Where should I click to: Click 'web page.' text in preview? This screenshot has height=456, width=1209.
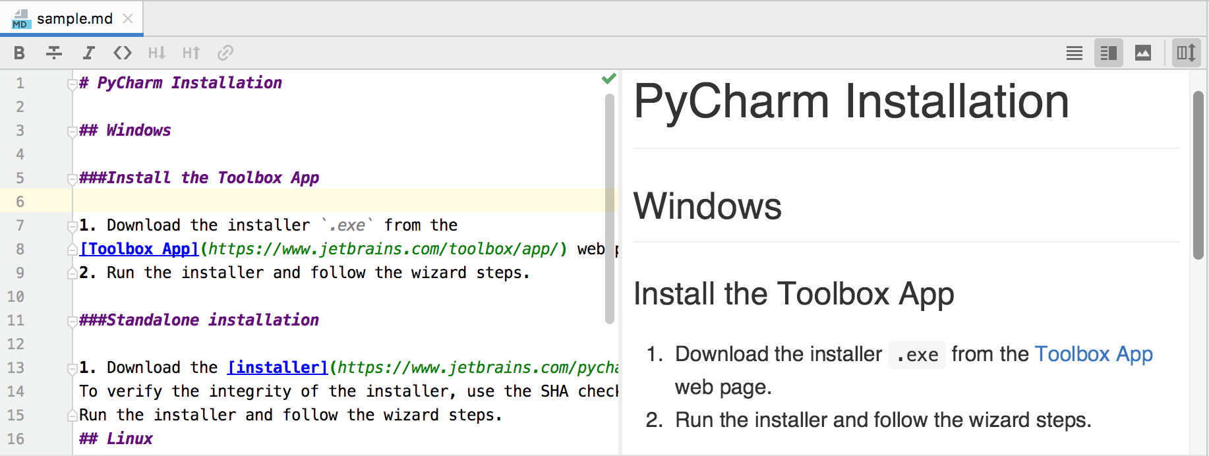click(723, 387)
